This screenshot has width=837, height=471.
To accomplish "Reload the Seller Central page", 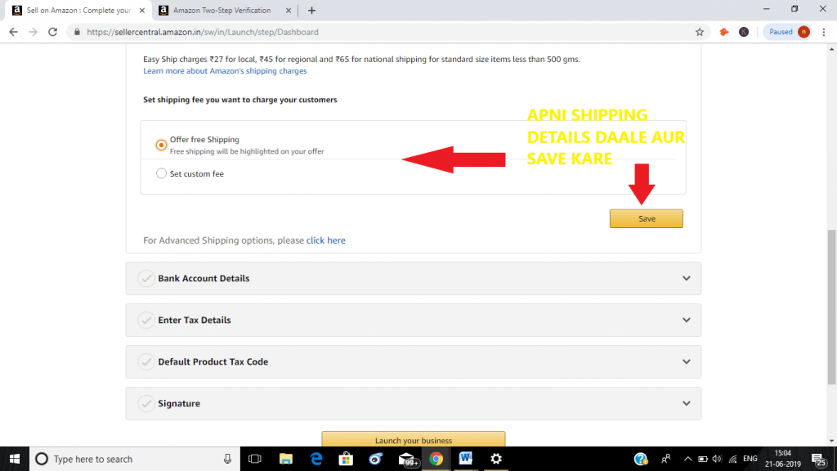I will (x=52, y=32).
